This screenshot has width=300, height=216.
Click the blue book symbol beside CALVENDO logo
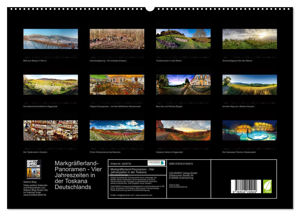click(162, 163)
